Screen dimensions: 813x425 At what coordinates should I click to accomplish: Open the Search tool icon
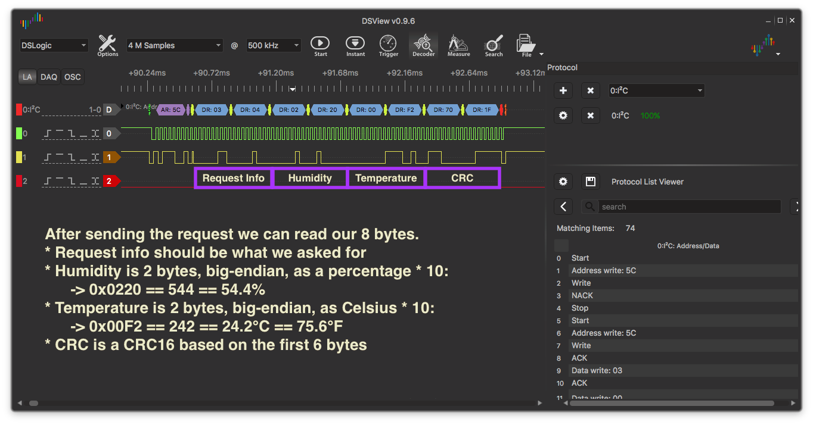[494, 45]
